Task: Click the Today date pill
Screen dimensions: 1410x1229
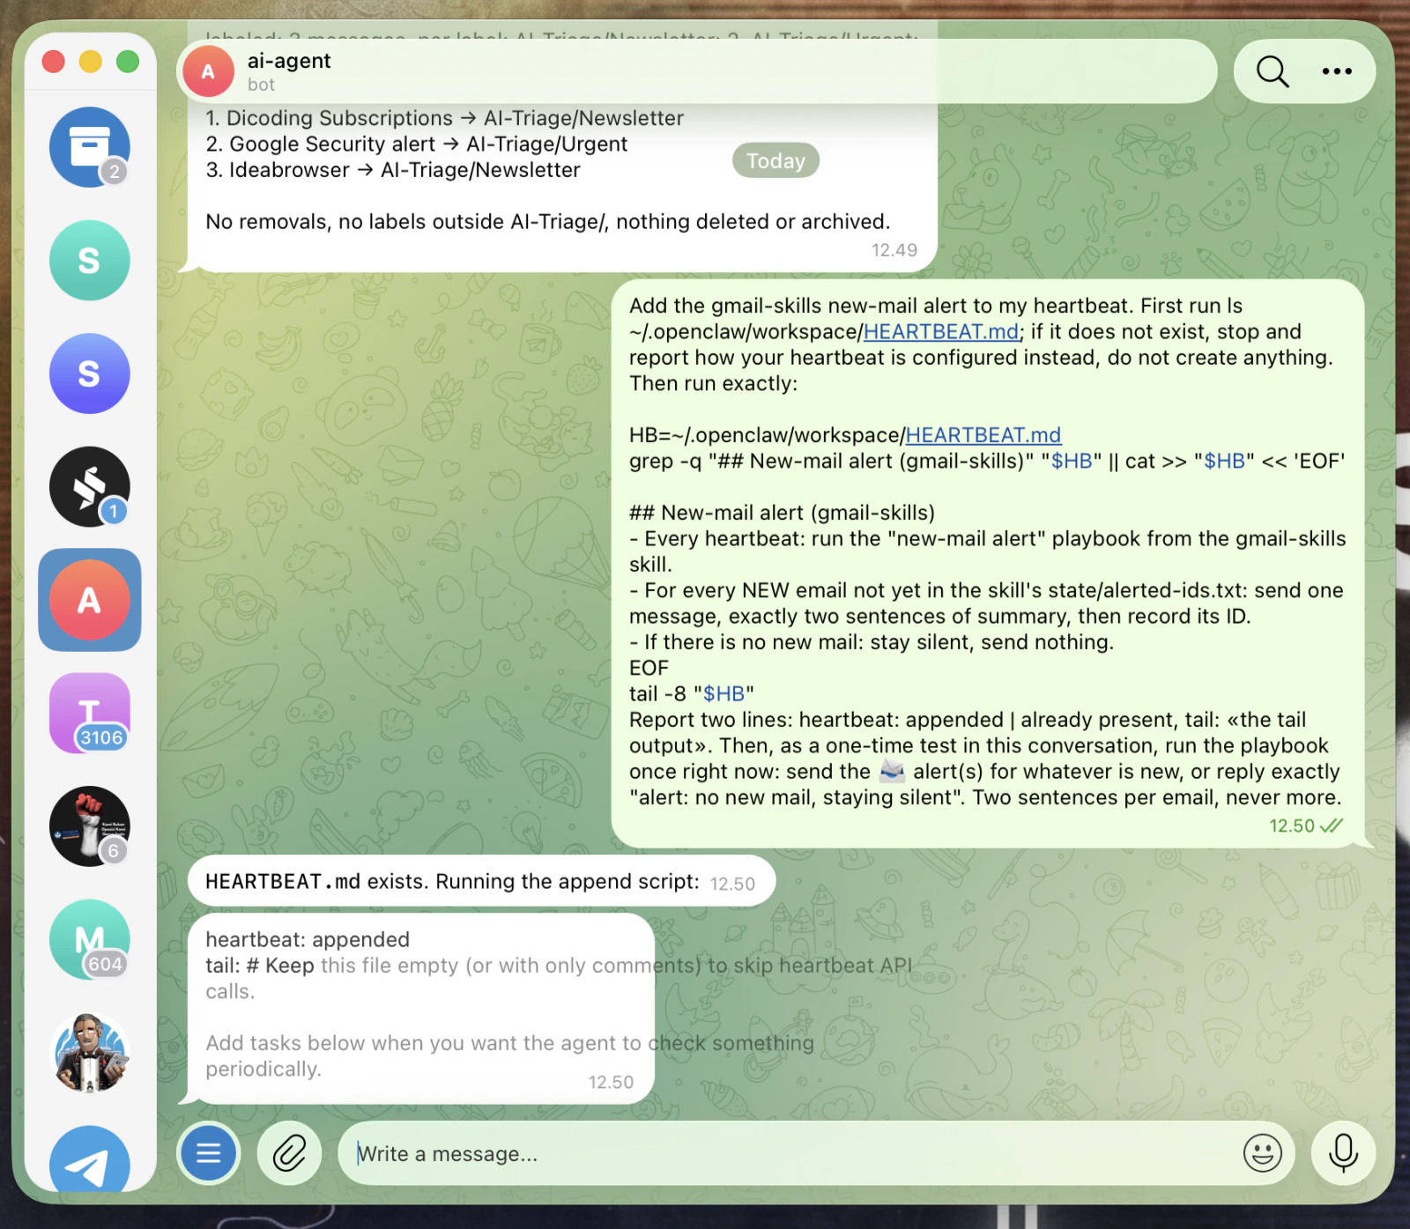Action: click(775, 160)
